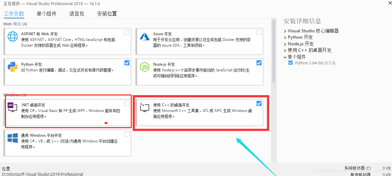Open the 语言包 tab
This screenshot has width=392, height=176.
pos(77,14)
